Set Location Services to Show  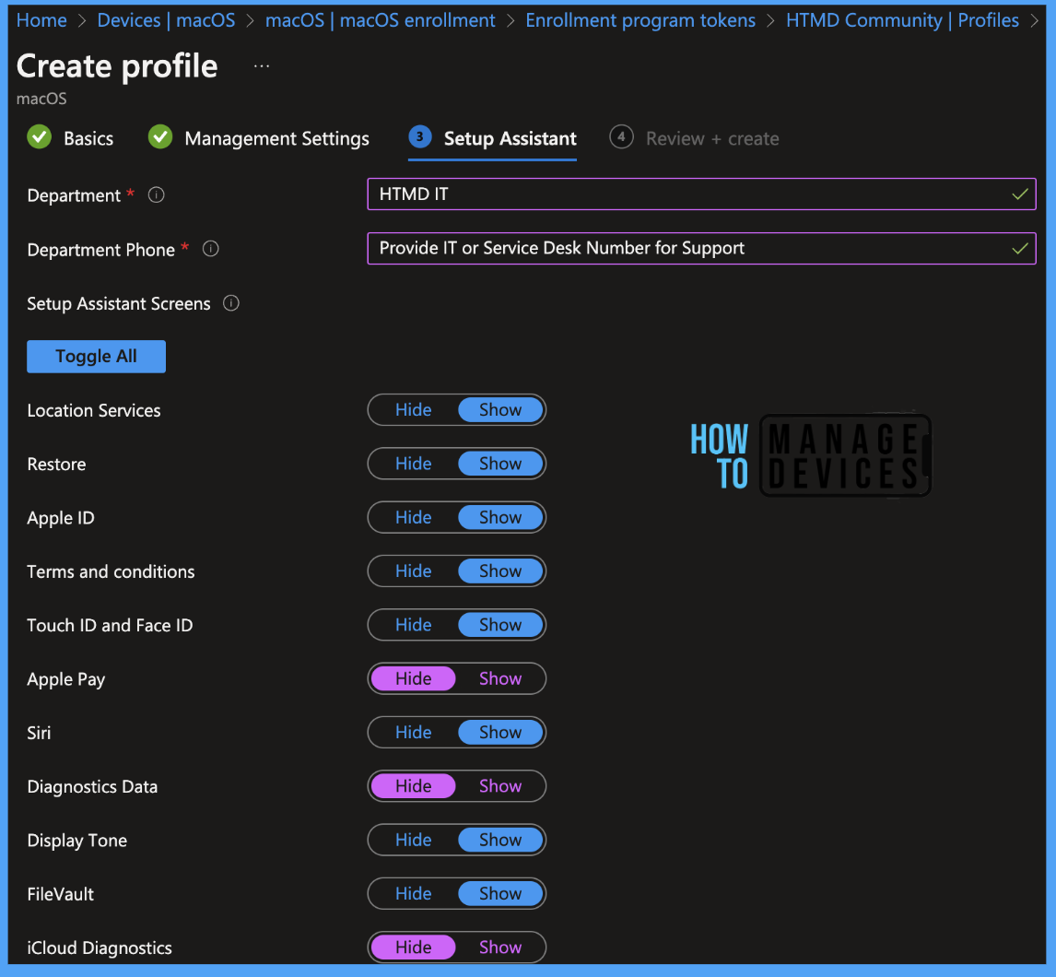[500, 409]
